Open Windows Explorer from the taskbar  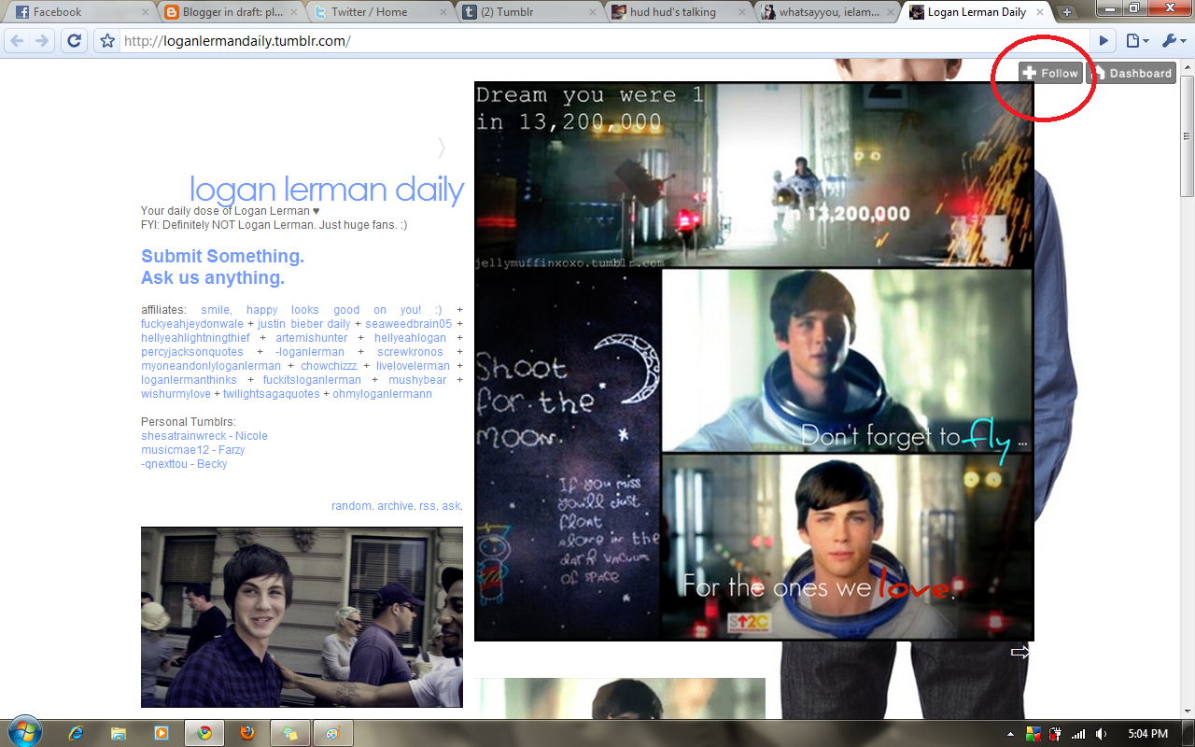pos(119,733)
